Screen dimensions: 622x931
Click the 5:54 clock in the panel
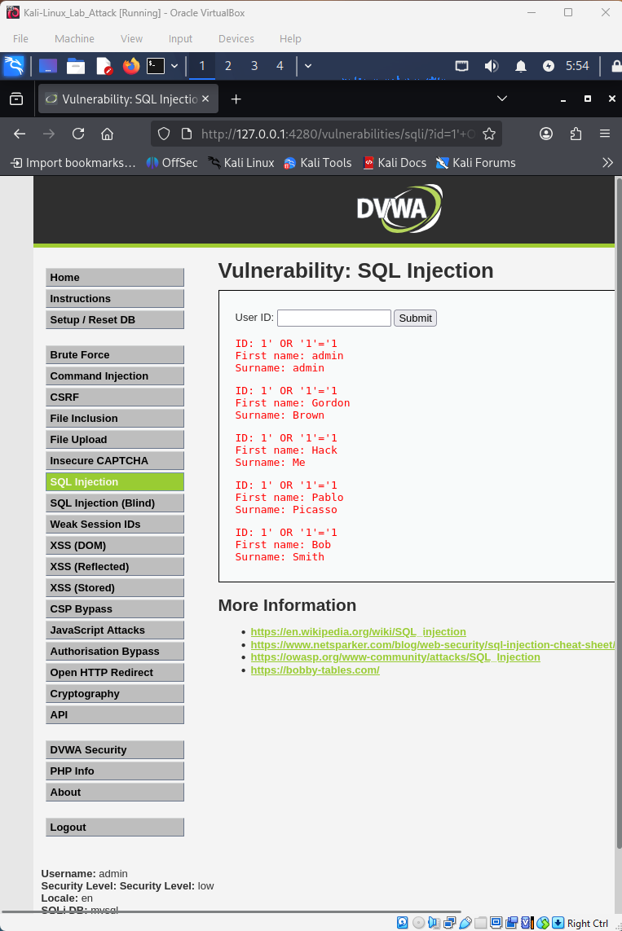click(x=577, y=66)
